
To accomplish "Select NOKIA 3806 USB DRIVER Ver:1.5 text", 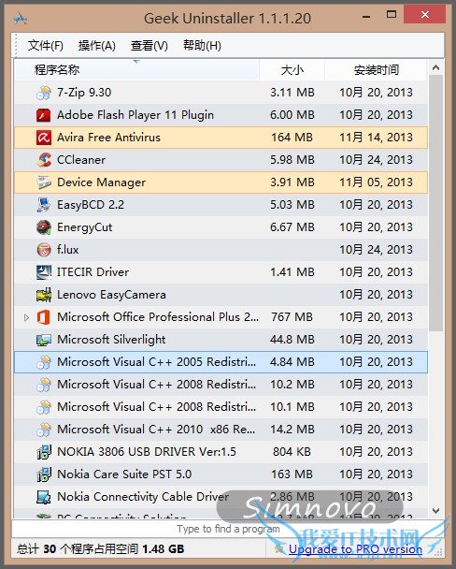I will [147, 452].
